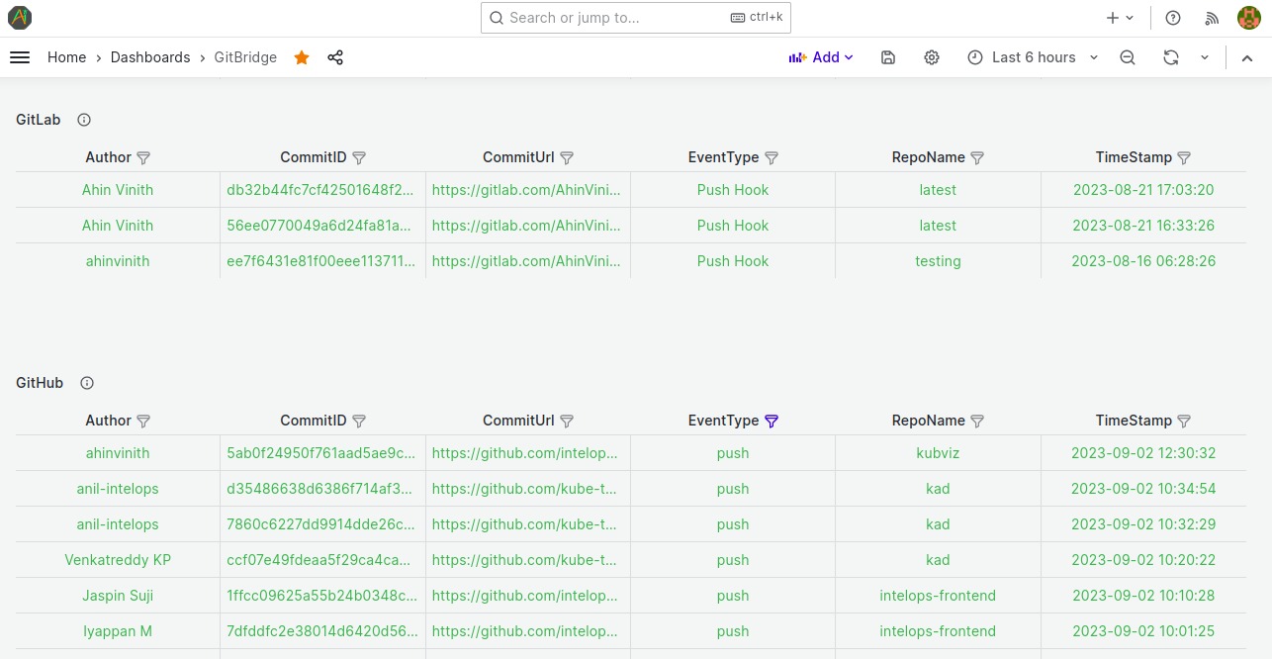Click commit ID ee7f6431e81f00eee113711...
Viewport: 1272px width, 659px height.
point(321,261)
